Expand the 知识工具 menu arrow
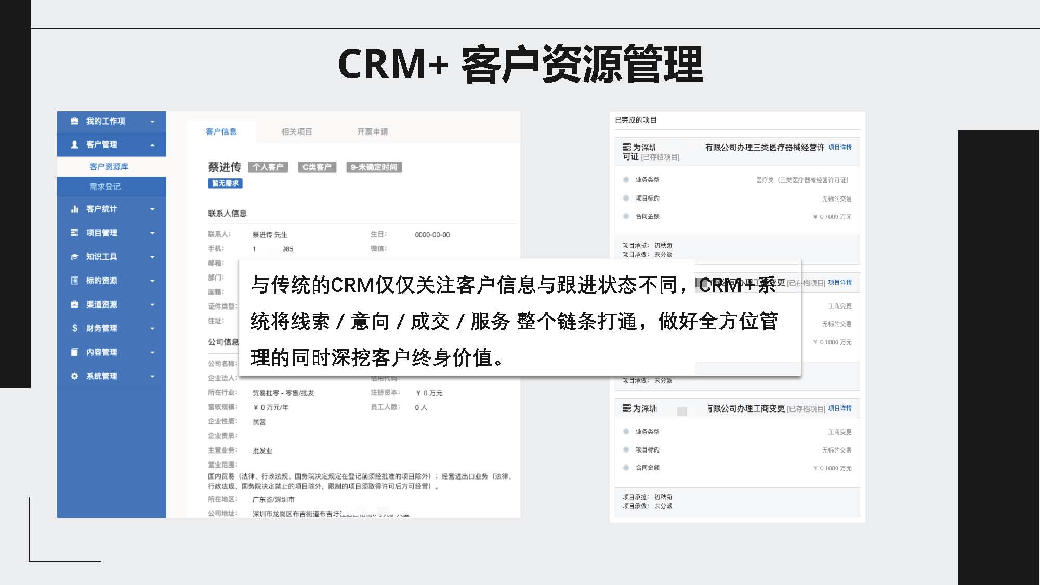The height and width of the screenshot is (585, 1040). [x=152, y=257]
